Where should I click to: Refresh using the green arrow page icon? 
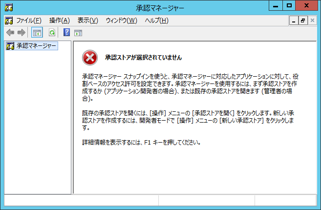[52, 32]
